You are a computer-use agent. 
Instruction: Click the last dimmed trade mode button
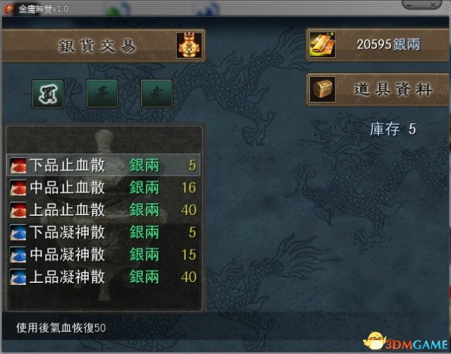156,94
